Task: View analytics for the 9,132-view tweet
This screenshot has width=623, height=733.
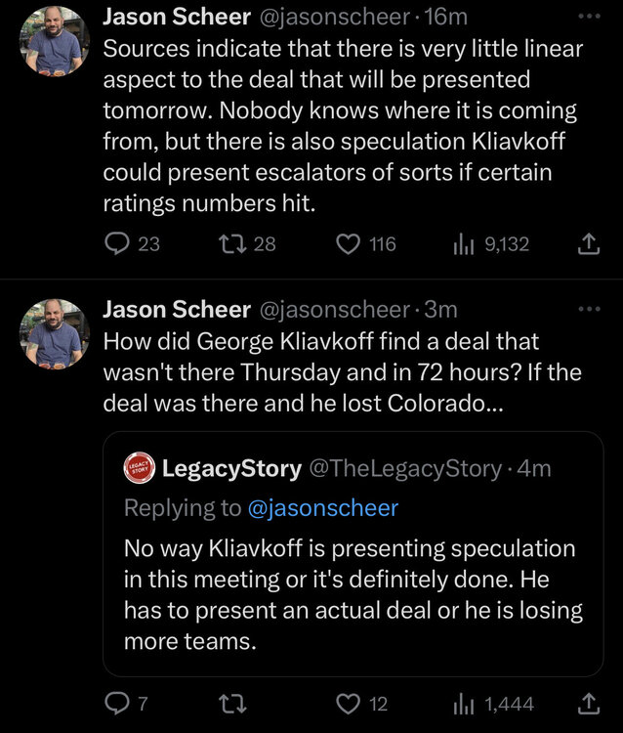Action: coord(462,243)
